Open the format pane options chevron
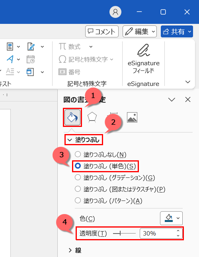This screenshot has width=199, height=257. [172, 99]
